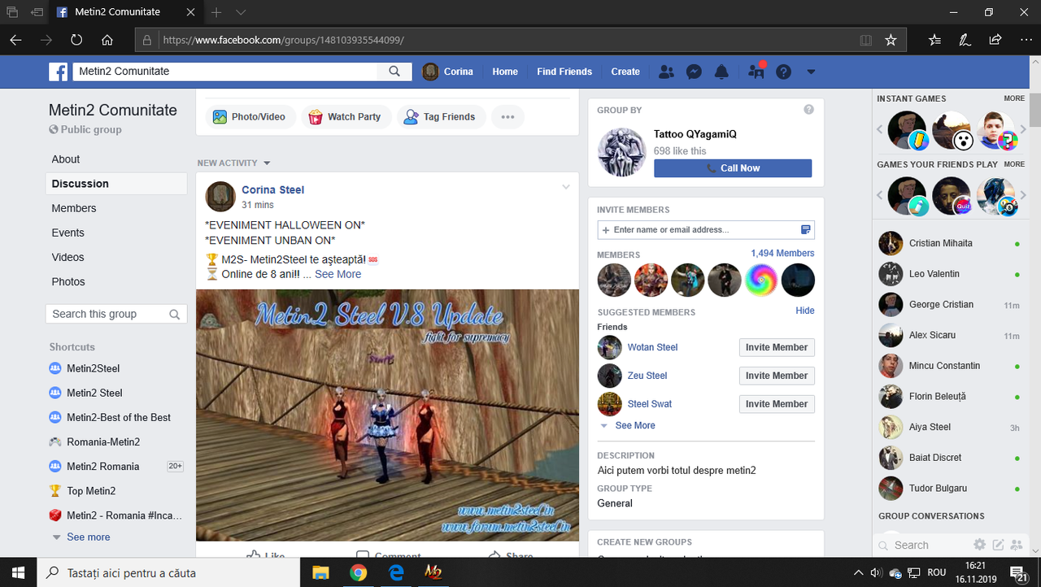Open the Members tab
The height and width of the screenshot is (587, 1041).
pyautogui.click(x=74, y=208)
